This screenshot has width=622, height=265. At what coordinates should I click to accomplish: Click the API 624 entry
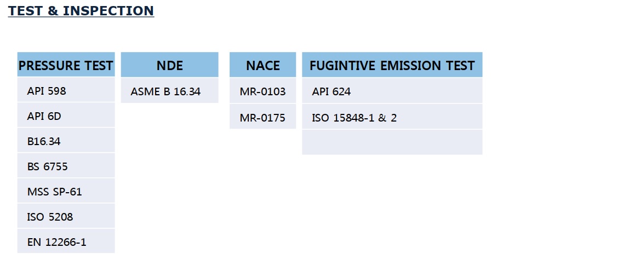click(332, 91)
